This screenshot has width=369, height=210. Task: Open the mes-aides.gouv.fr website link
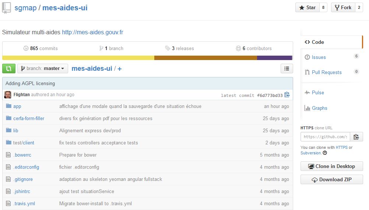(x=92, y=32)
